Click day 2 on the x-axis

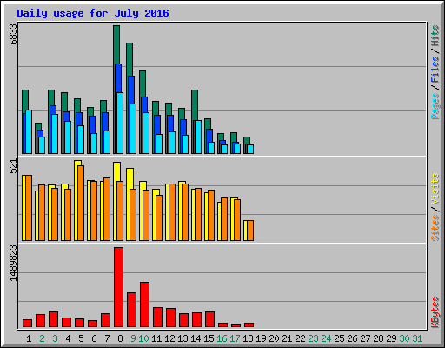pyautogui.click(x=42, y=338)
